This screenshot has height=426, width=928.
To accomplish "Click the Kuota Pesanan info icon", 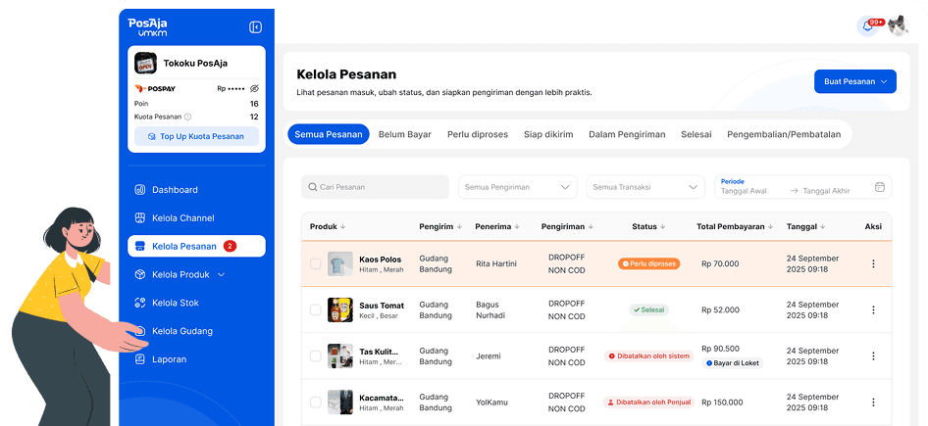I will pos(187,117).
